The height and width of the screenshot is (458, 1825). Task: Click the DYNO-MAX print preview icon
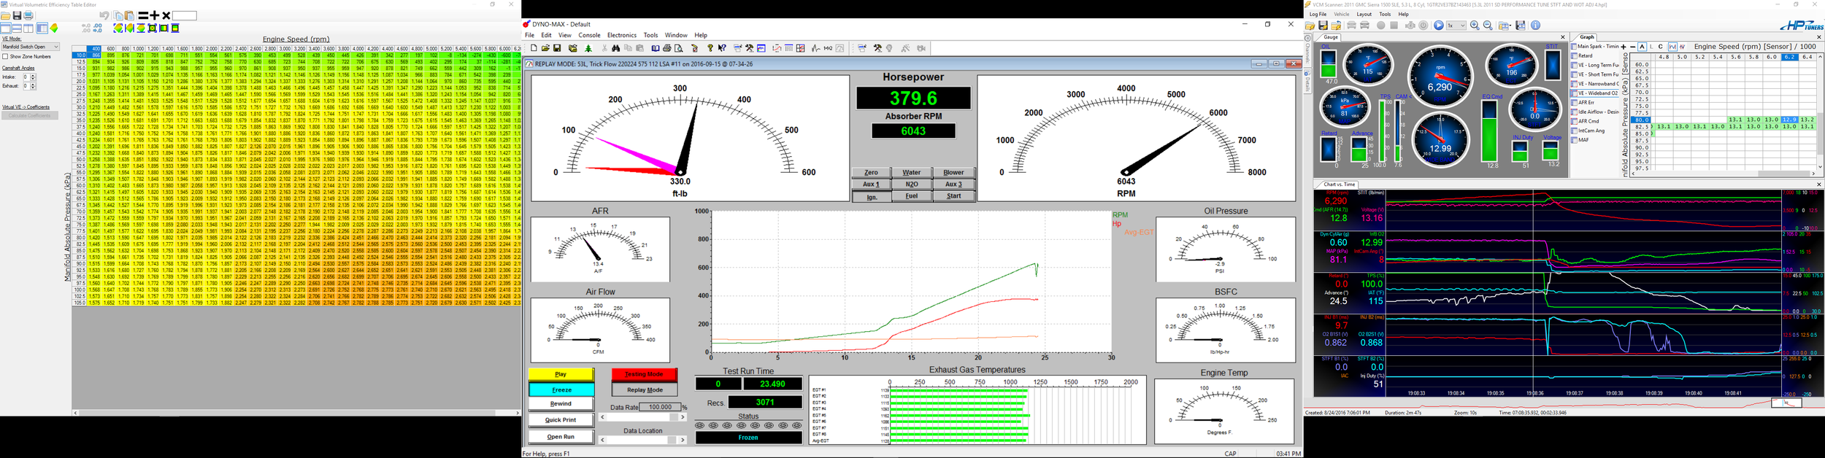tap(679, 48)
